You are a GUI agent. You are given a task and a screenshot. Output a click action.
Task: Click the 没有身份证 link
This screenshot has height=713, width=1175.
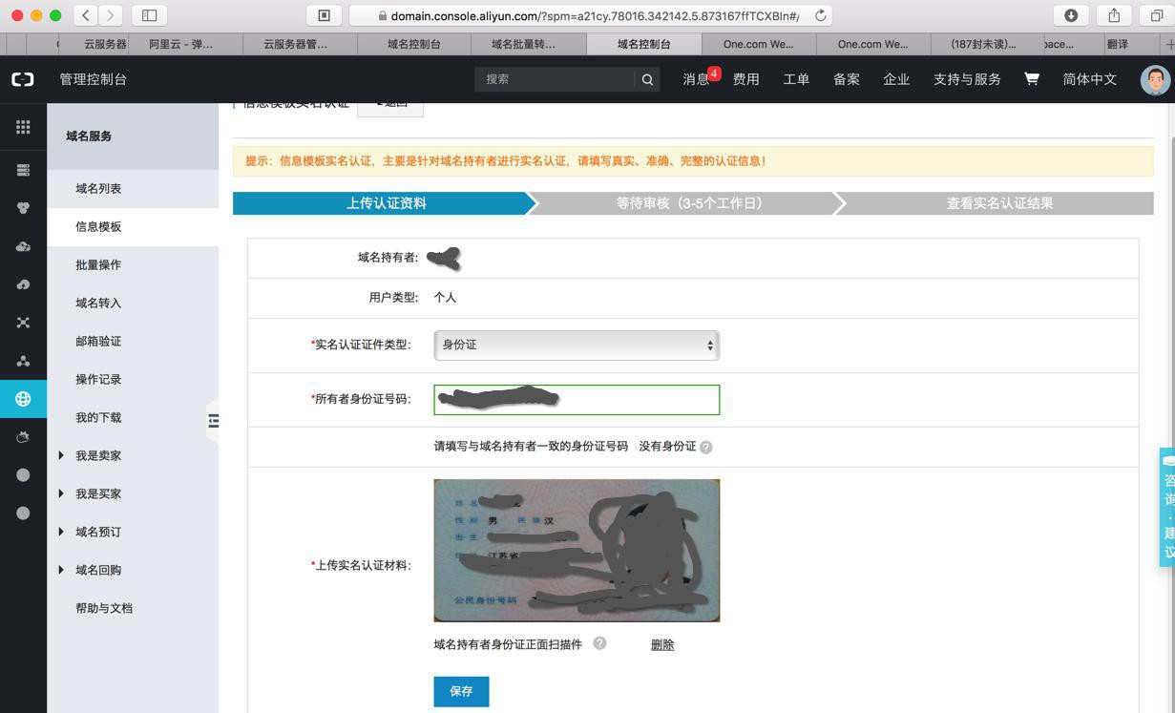667,446
